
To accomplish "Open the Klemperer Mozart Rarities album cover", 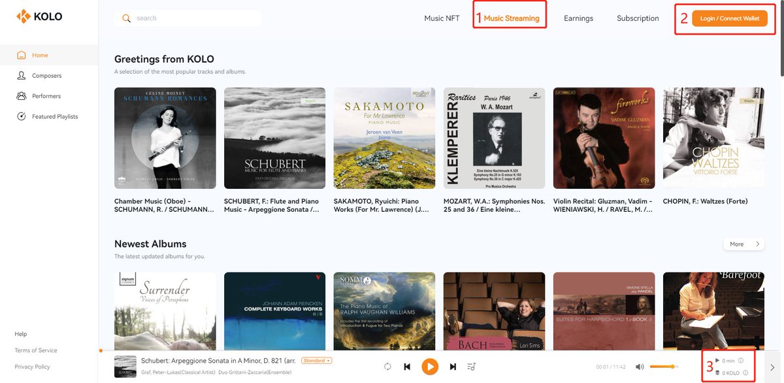I will point(494,138).
